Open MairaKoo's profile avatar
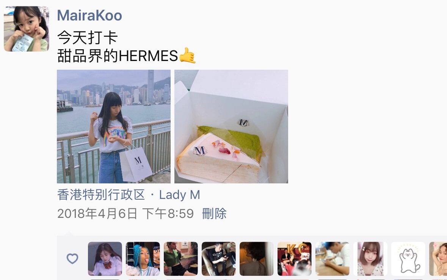Screen dimensions: 447x280 click(x=27, y=29)
